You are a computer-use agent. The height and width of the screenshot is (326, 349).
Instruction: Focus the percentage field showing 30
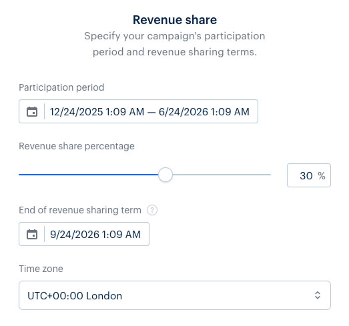tap(309, 175)
